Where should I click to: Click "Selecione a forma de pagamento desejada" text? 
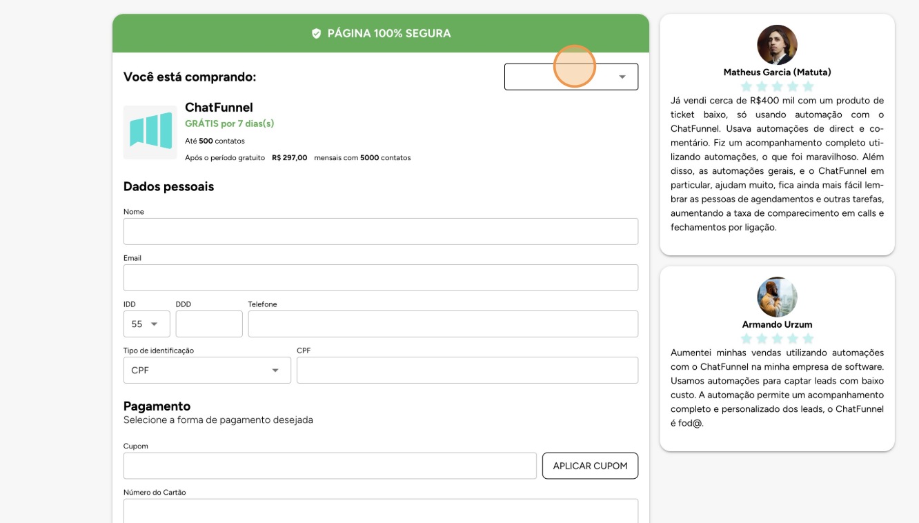(218, 420)
